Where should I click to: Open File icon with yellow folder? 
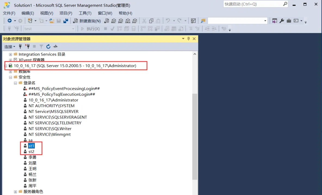(x=52, y=21)
